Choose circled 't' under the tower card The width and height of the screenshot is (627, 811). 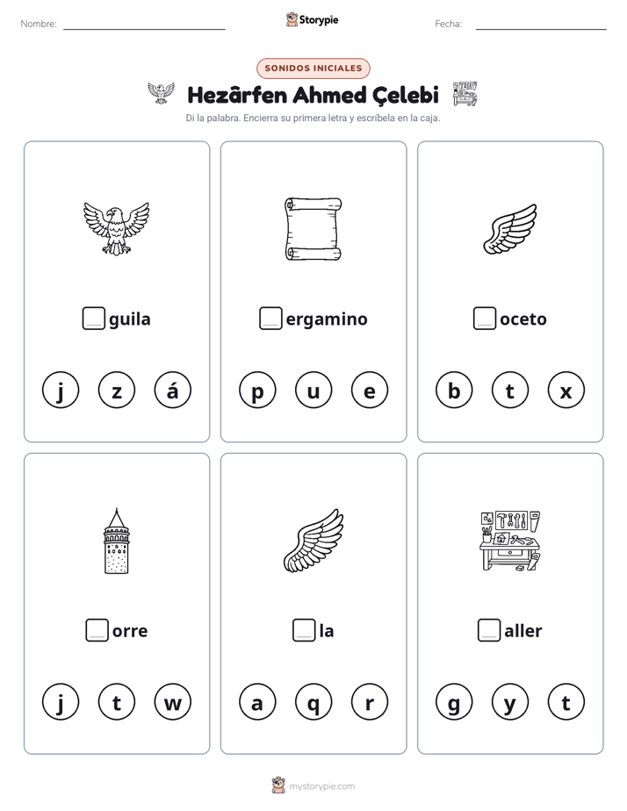click(x=117, y=702)
